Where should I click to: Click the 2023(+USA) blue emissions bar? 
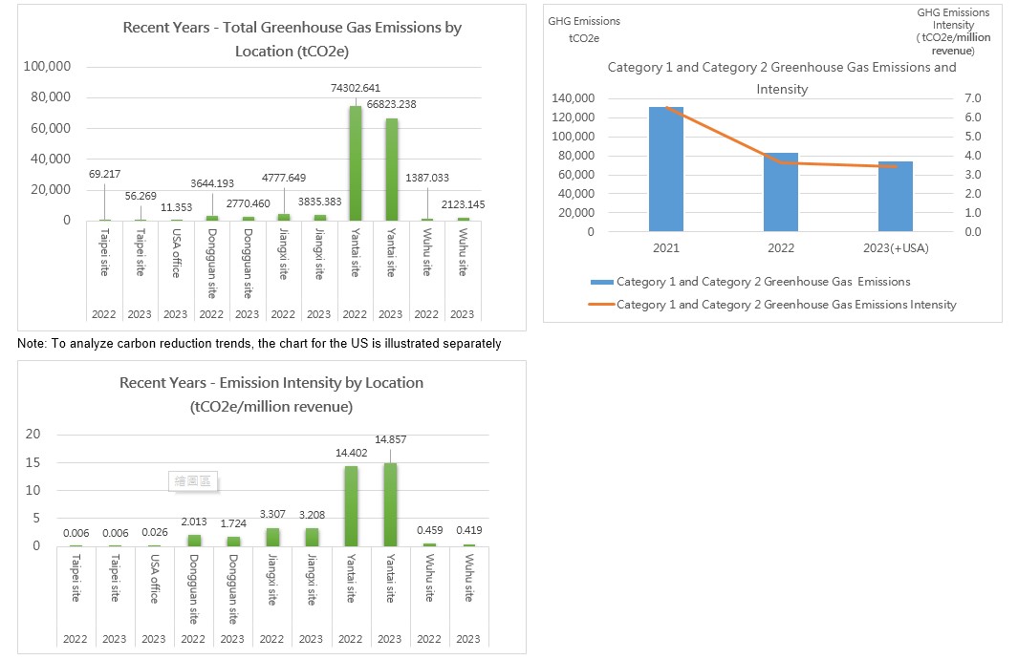pyautogui.click(x=895, y=196)
